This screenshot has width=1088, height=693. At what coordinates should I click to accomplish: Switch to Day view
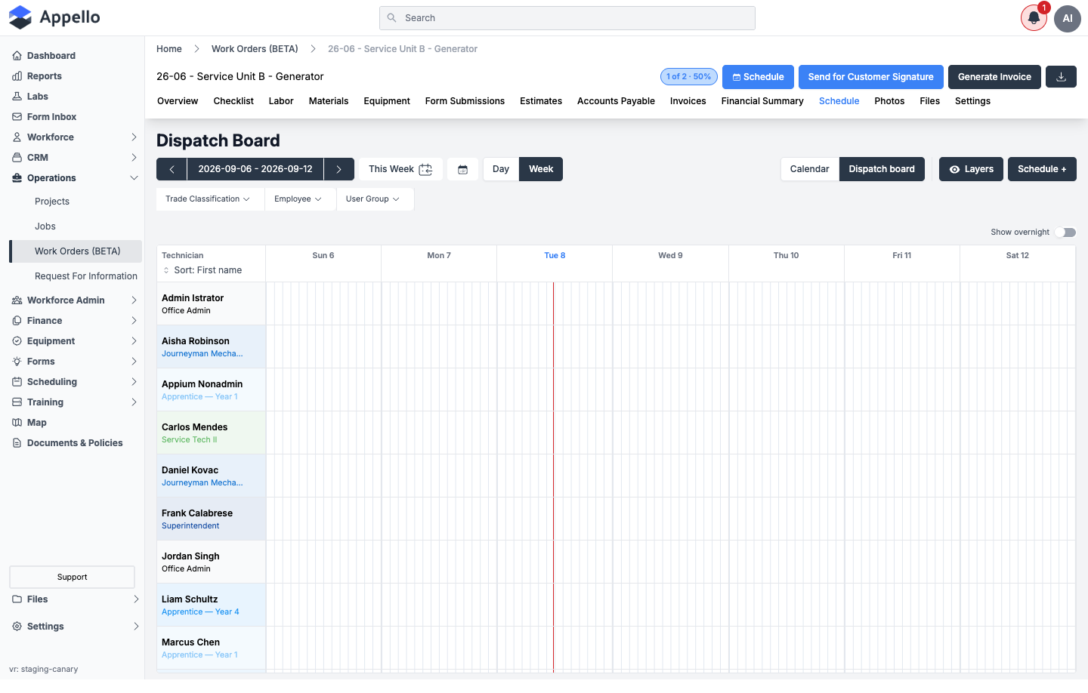point(501,169)
